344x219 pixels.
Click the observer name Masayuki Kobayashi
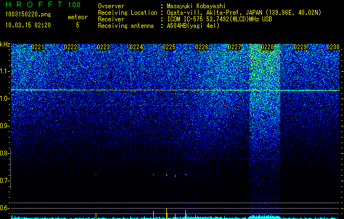(196, 7)
